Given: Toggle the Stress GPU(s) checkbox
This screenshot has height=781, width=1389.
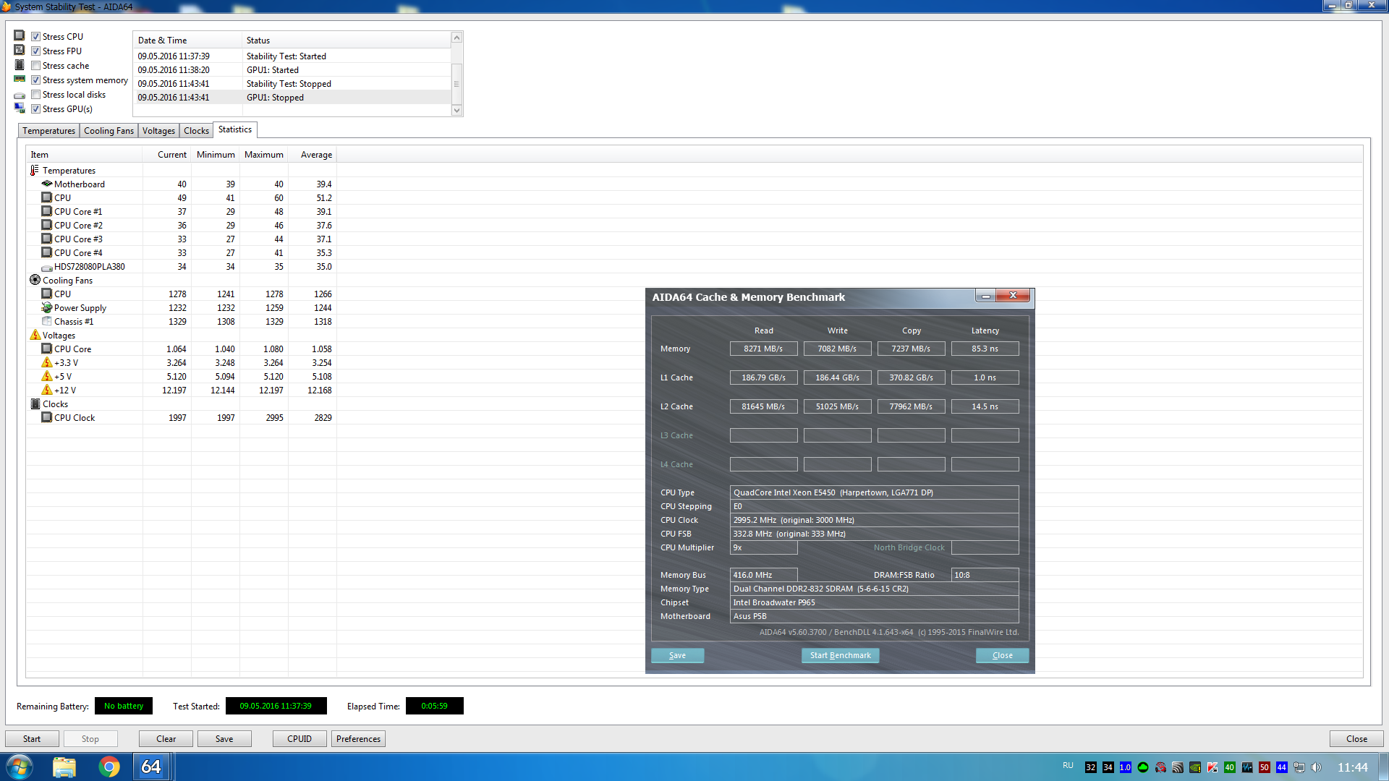Looking at the screenshot, I should [35, 109].
